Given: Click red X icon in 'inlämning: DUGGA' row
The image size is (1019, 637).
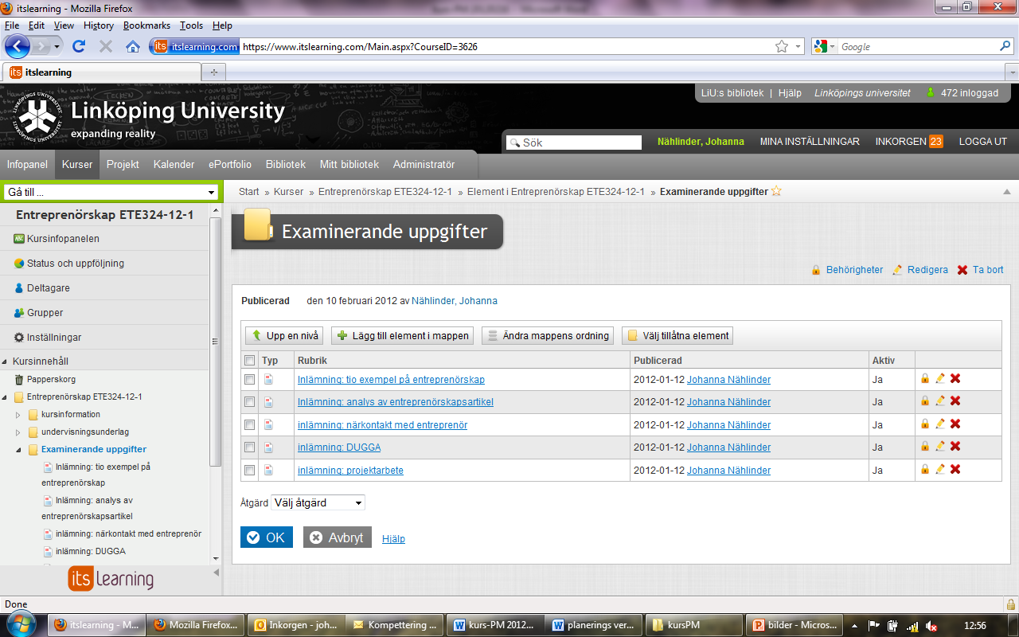Looking at the screenshot, I should coord(955,446).
